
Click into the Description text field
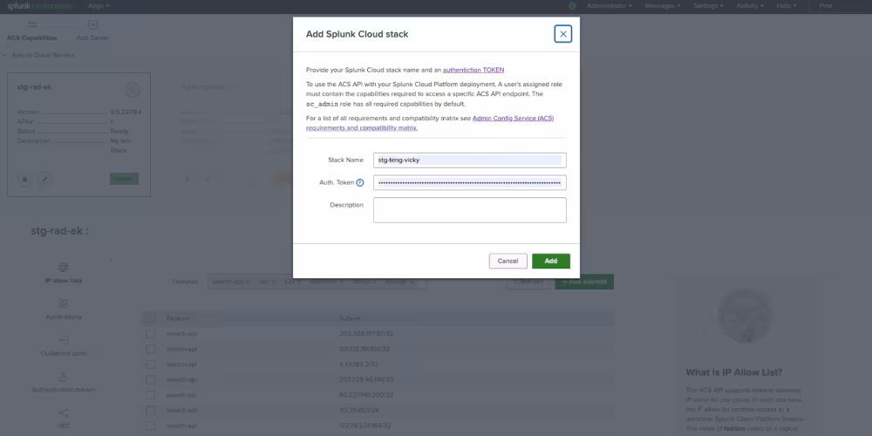[x=469, y=210]
